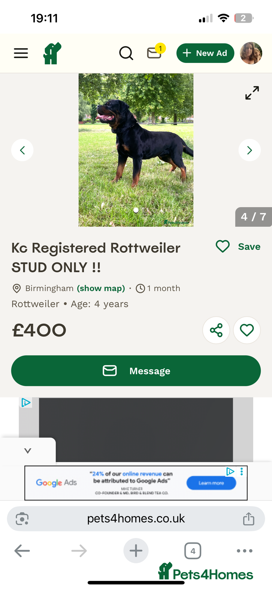
Task: Open the browser tabs overview
Action: pos(193,551)
